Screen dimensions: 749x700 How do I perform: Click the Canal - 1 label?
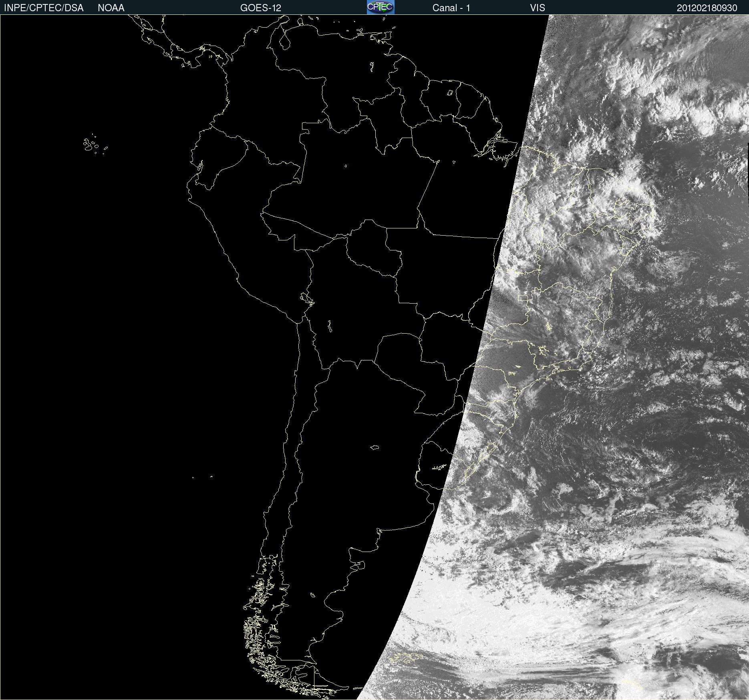pos(451,8)
